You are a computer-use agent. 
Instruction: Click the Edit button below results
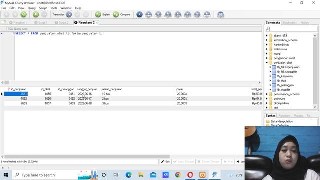[165, 161]
